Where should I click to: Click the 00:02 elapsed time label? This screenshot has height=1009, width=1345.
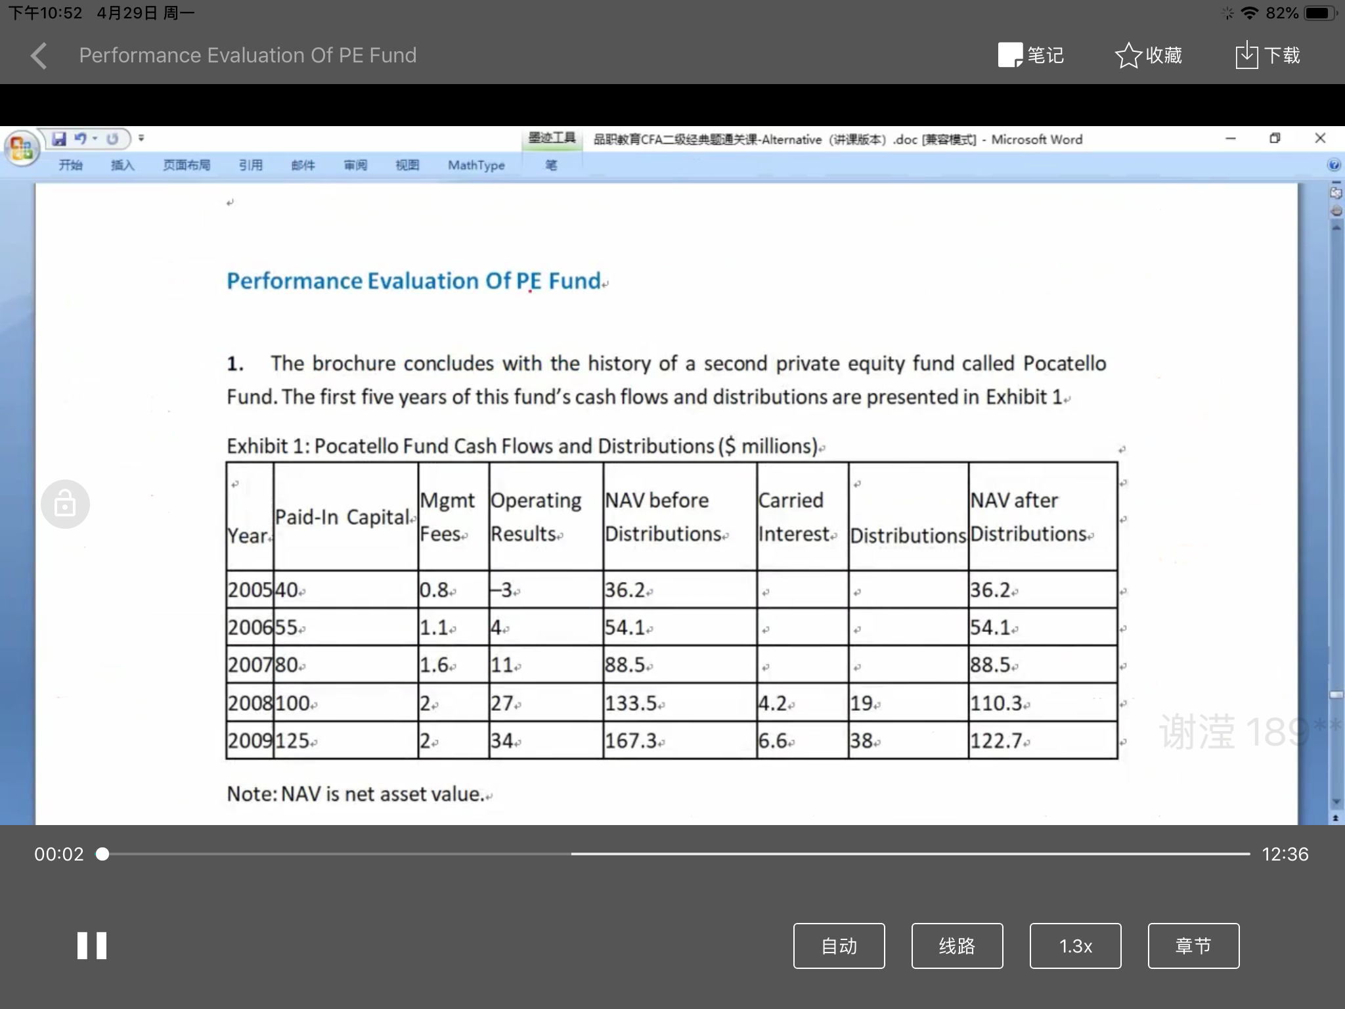59,854
